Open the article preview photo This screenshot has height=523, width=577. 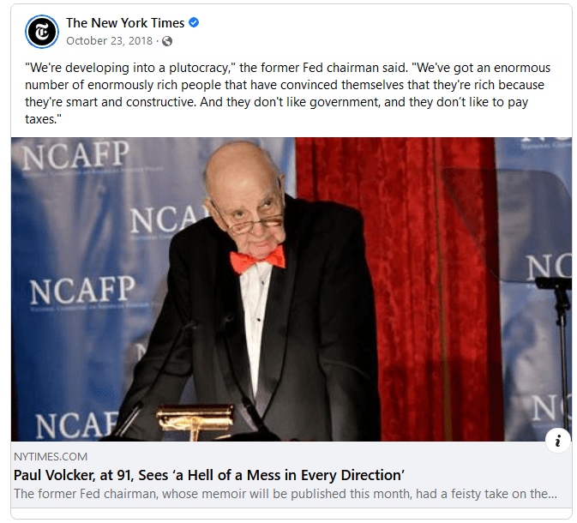tap(292, 289)
